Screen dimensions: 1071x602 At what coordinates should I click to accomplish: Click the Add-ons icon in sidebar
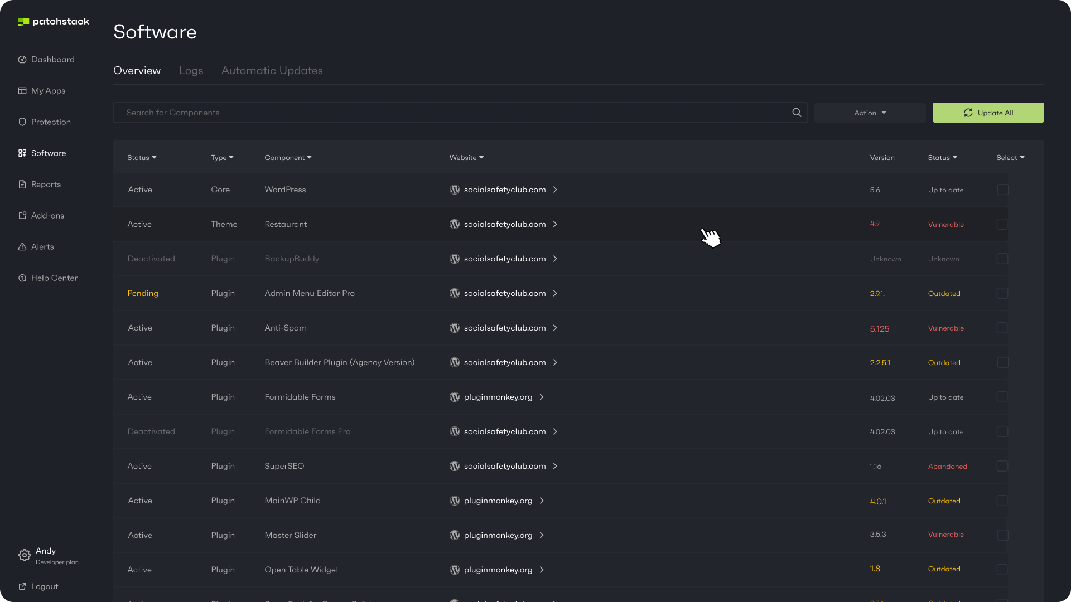click(22, 216)
